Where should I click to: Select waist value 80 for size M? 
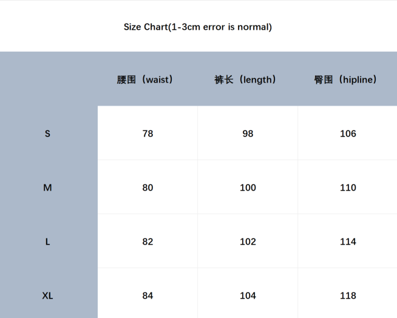pos(148,188)
